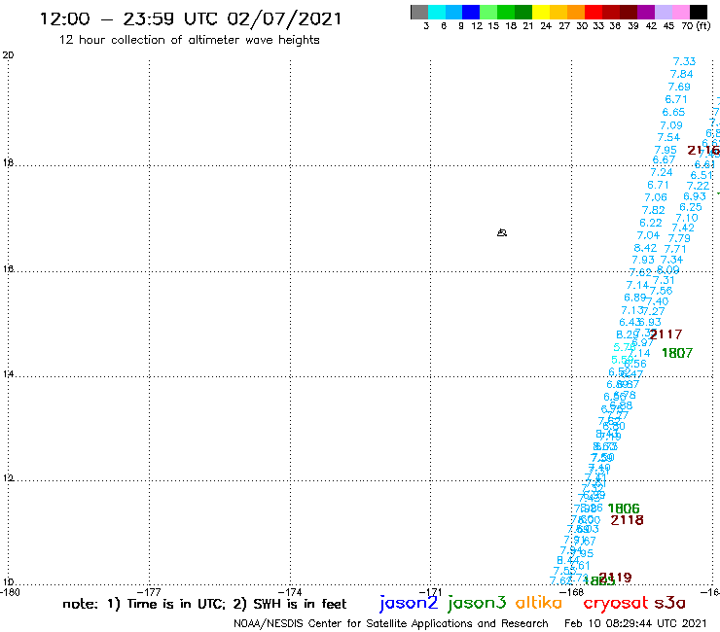The width and height of the screenshot is (720, 632).
Task: Click the wave height value 8.42
Action: [645, 248]
